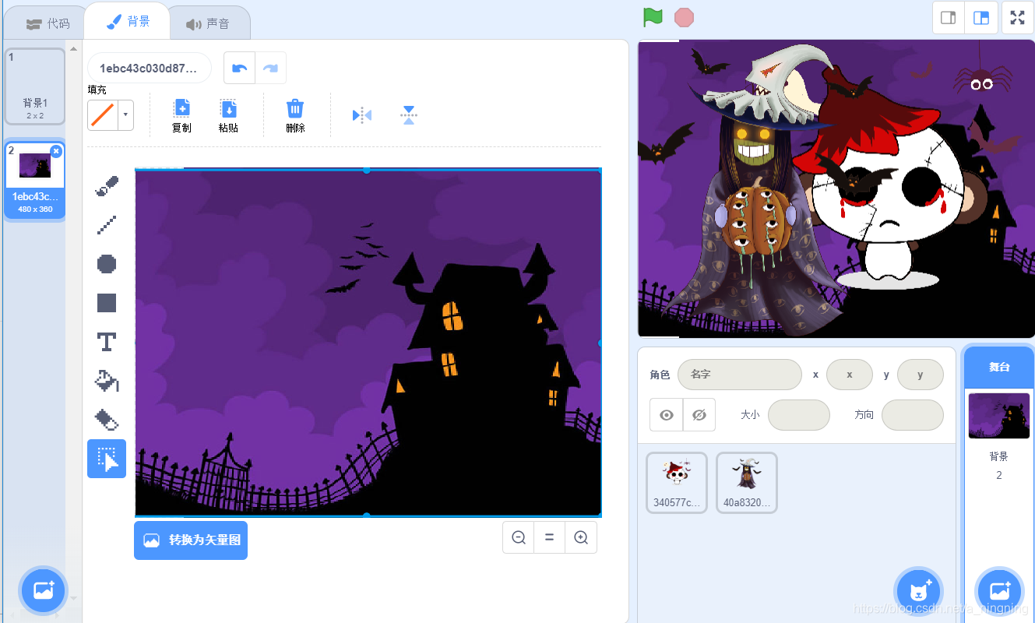1035x623 pixels.
Task: Show the sprite using the eye toggle
Action: coord(667,415)
